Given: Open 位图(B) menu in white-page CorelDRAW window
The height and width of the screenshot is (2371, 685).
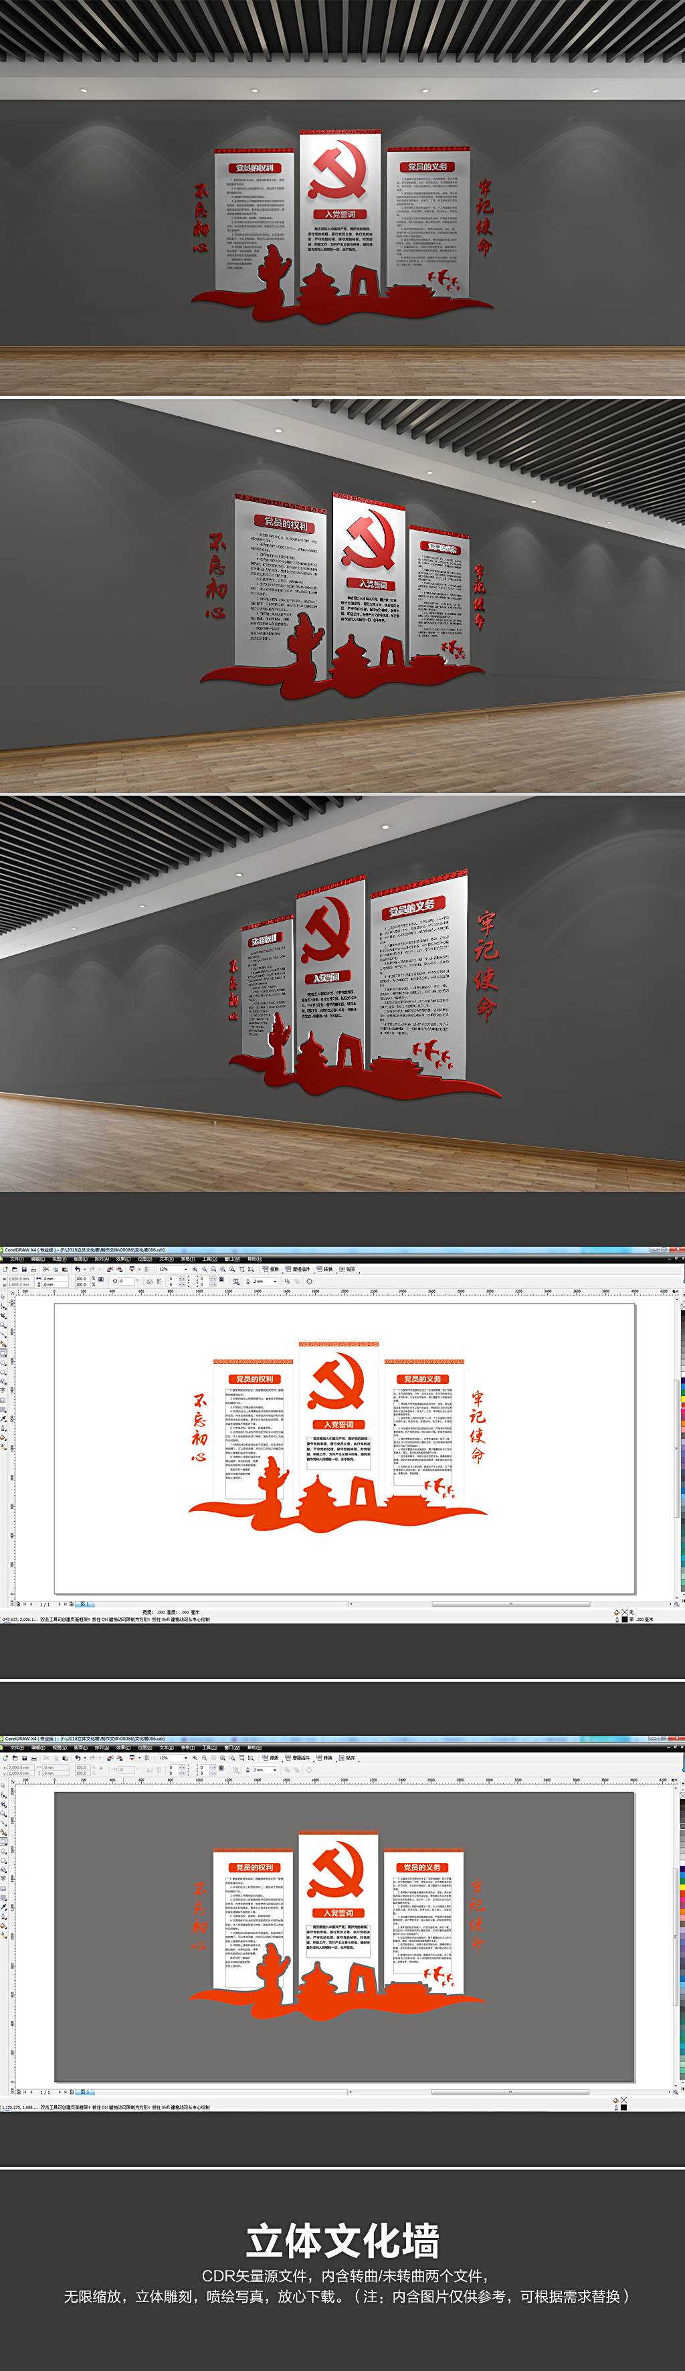Looking at the screenshot, I should coord(145,1258).
